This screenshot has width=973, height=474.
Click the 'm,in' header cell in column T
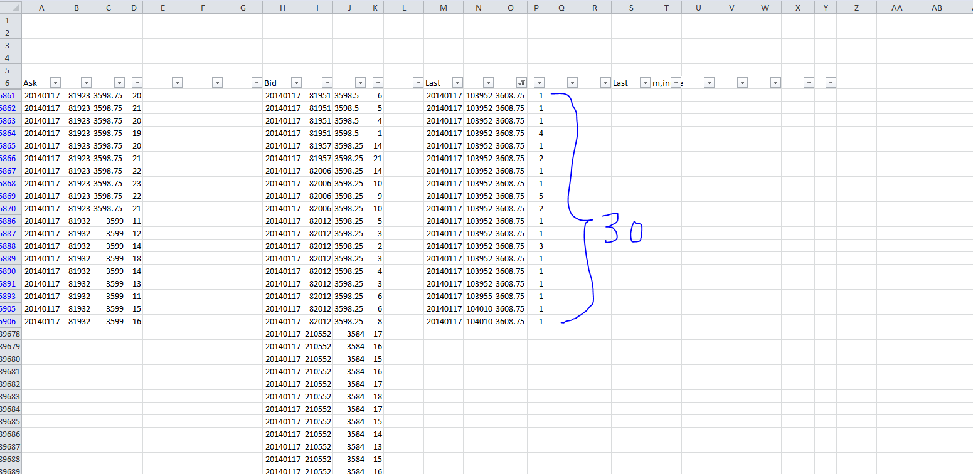[666, 83]
